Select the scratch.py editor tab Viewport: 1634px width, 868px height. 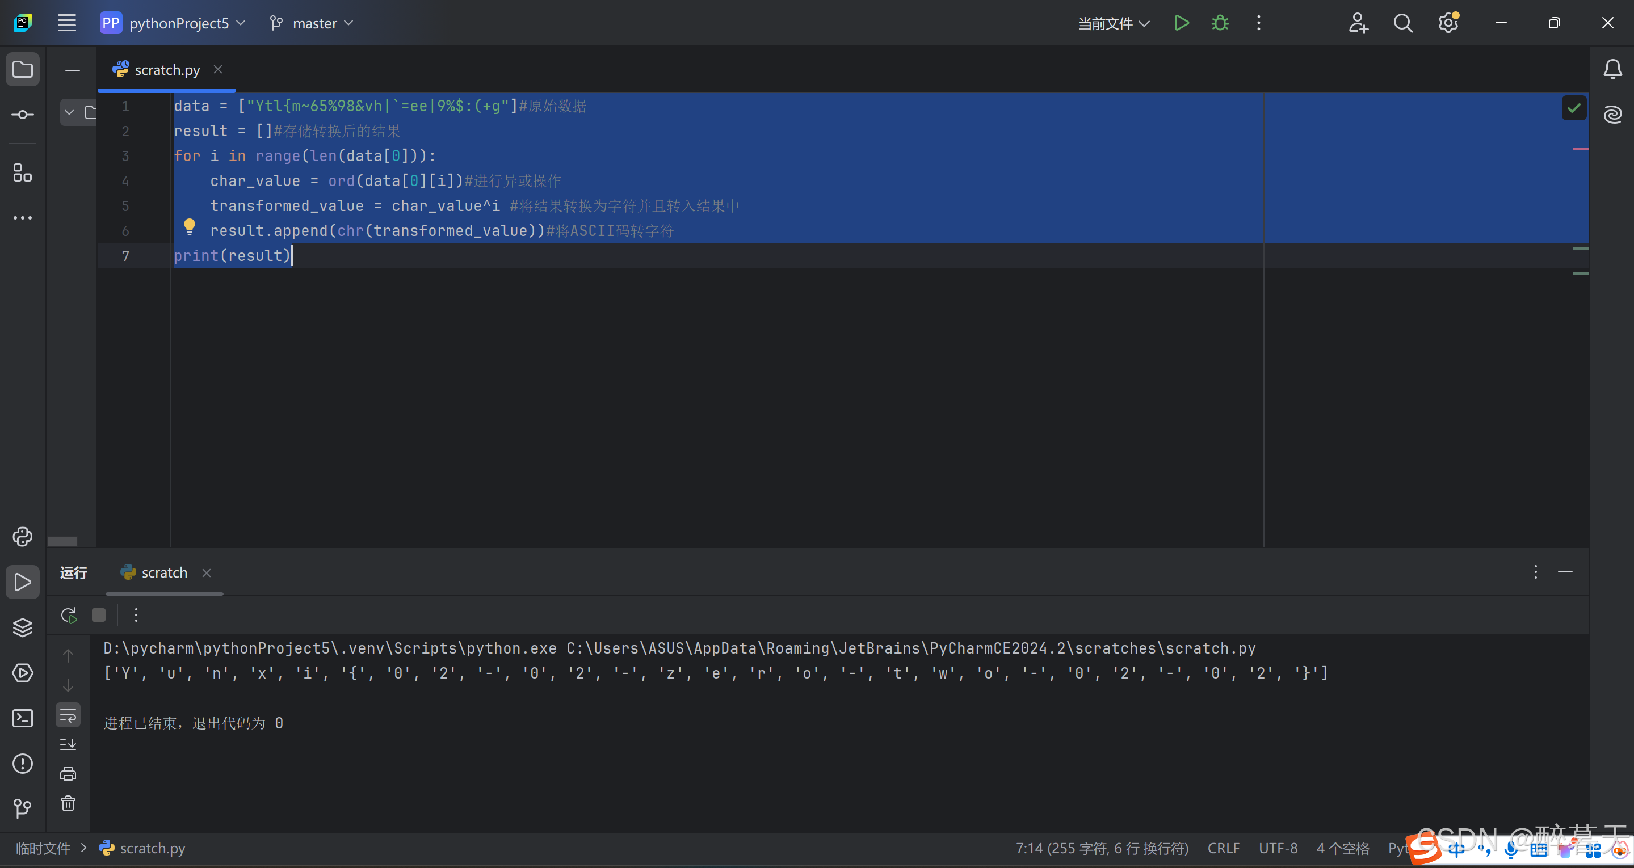166,70
